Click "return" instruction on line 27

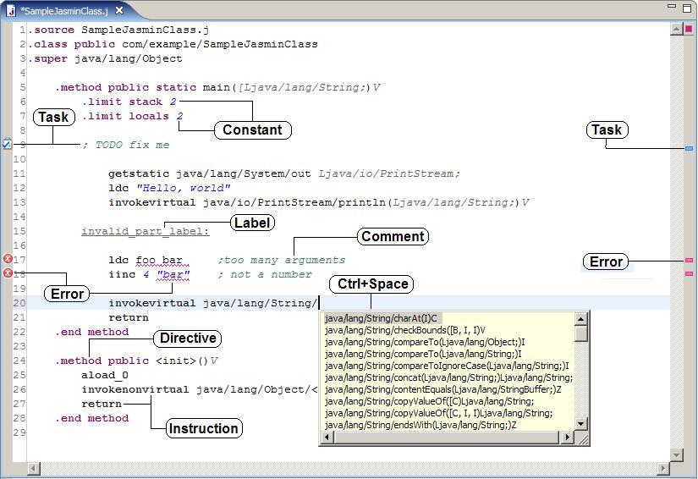(102, 404)
